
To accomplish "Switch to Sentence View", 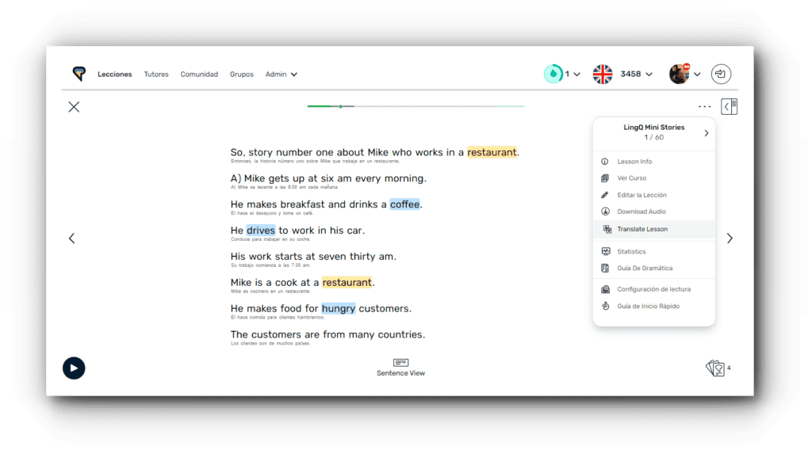I will pos(400,367).
